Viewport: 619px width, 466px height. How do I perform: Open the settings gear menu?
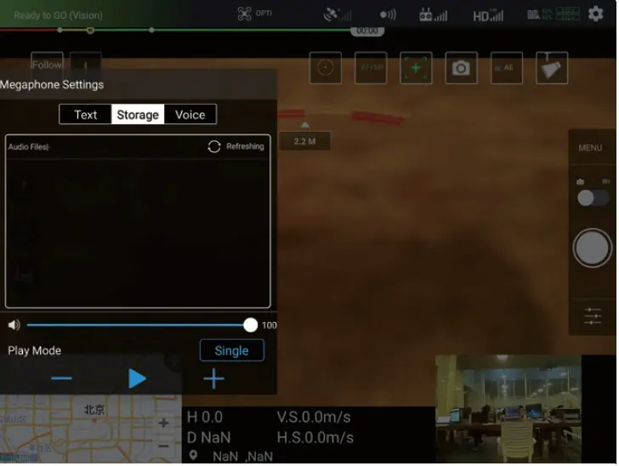coord(595,14)
